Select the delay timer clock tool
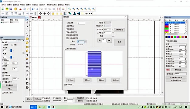Viewport: 190px width, 109px height. pos(27,71)
